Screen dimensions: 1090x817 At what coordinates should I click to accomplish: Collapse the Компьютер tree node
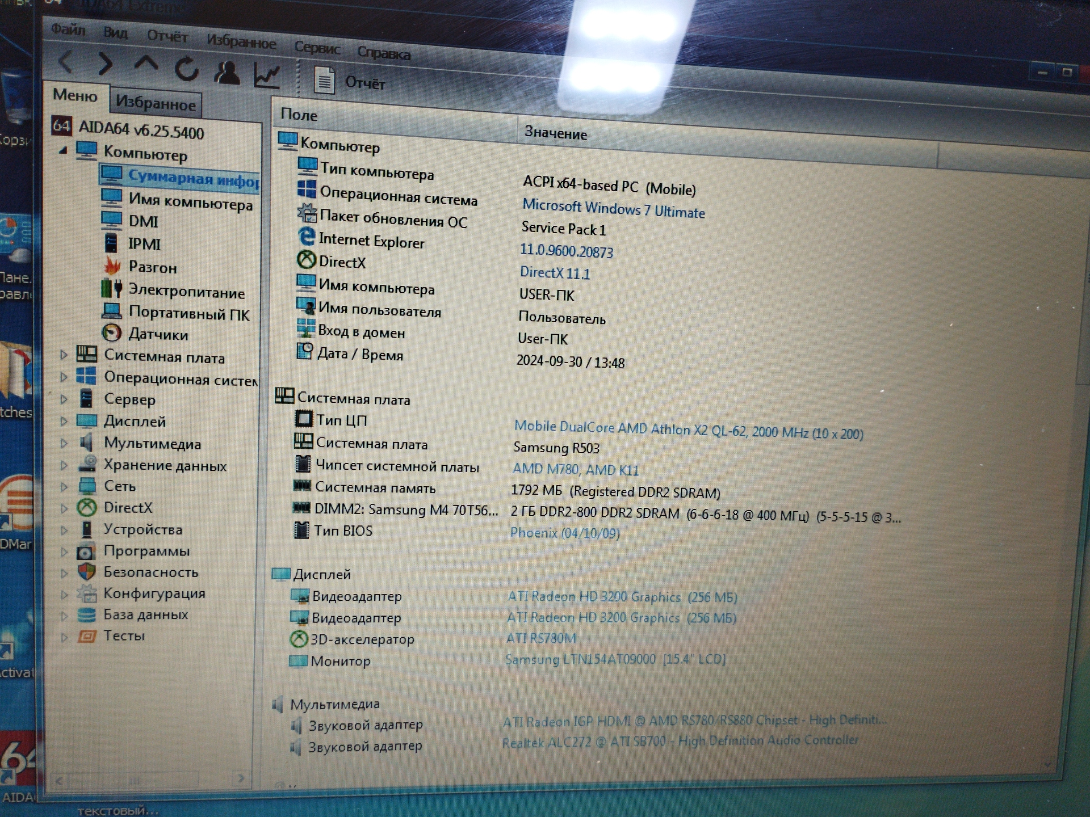pos(64,150)
